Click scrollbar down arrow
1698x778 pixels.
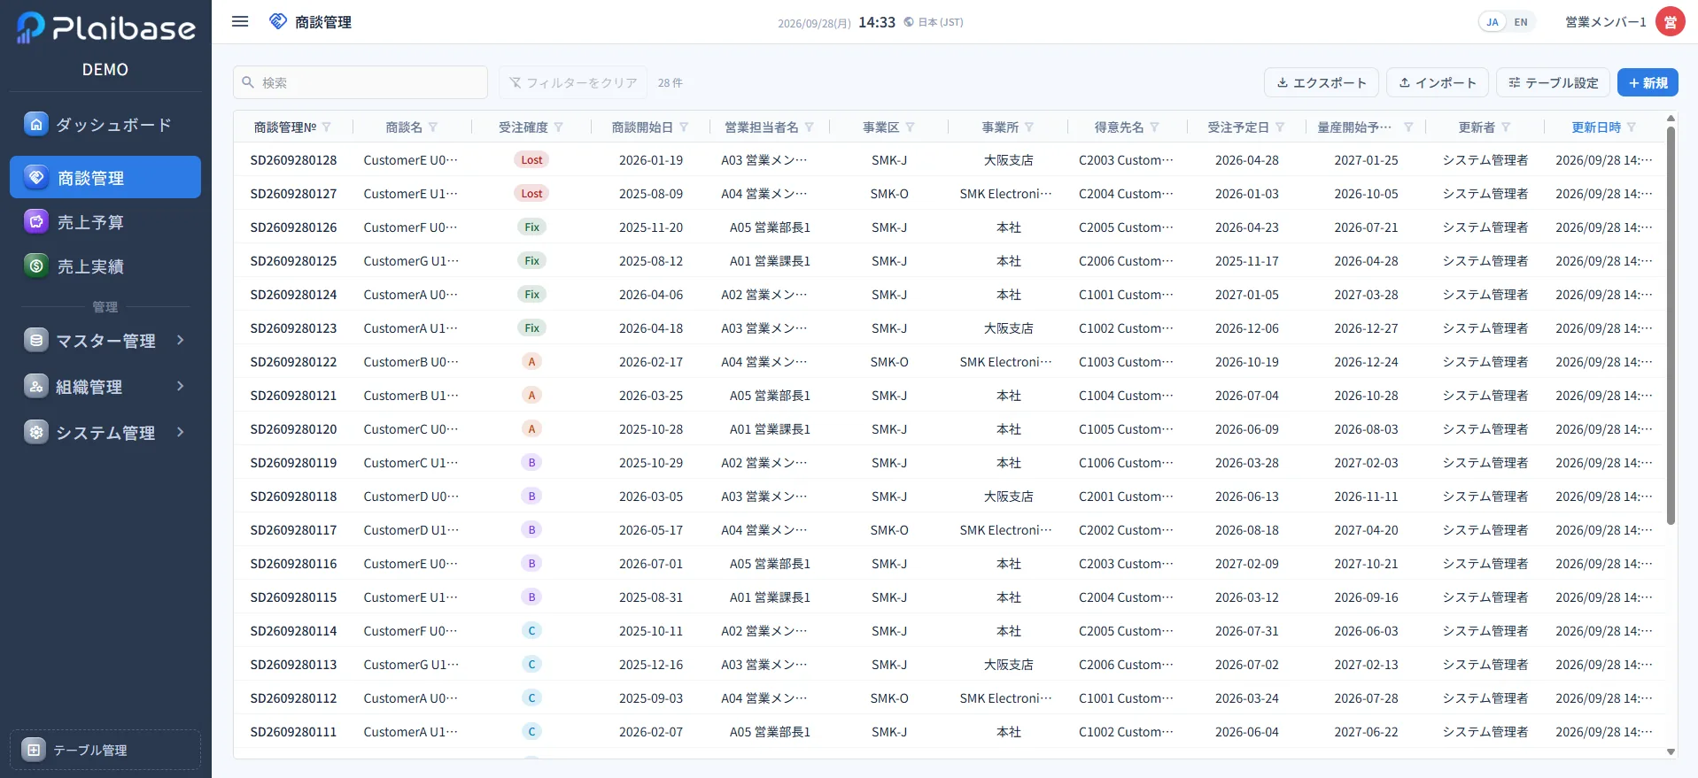click(x=1671, y=752)
